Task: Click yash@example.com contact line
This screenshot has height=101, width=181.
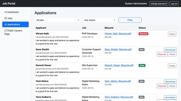Action: pyautogui.click(x=51, y=84)
